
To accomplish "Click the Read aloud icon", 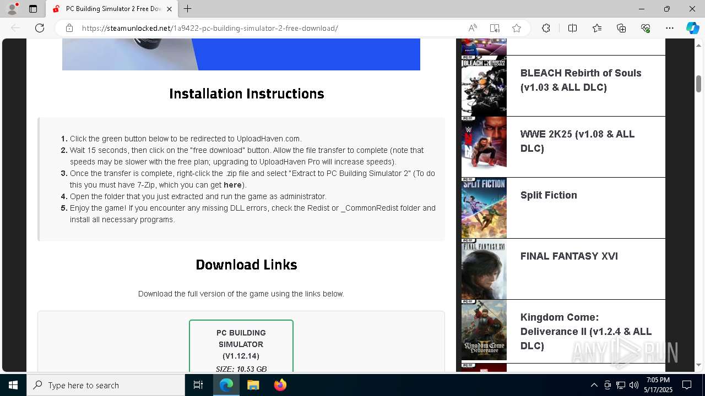I will [x=473, y=28].
